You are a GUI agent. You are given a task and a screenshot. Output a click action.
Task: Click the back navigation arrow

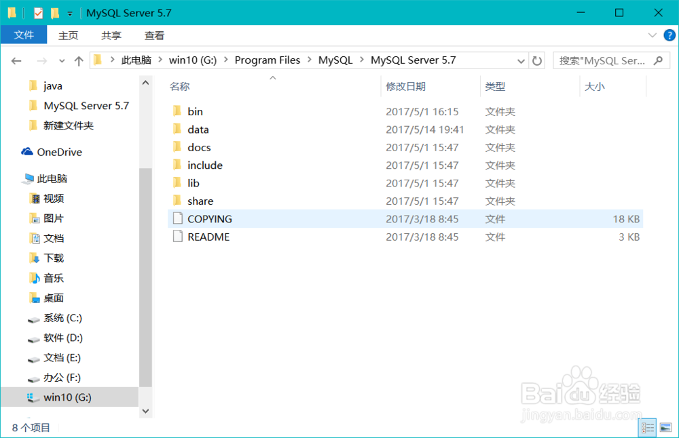(16, 60)
